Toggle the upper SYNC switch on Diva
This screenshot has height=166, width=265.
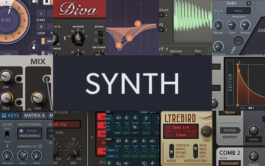click(x=98, y=33)
